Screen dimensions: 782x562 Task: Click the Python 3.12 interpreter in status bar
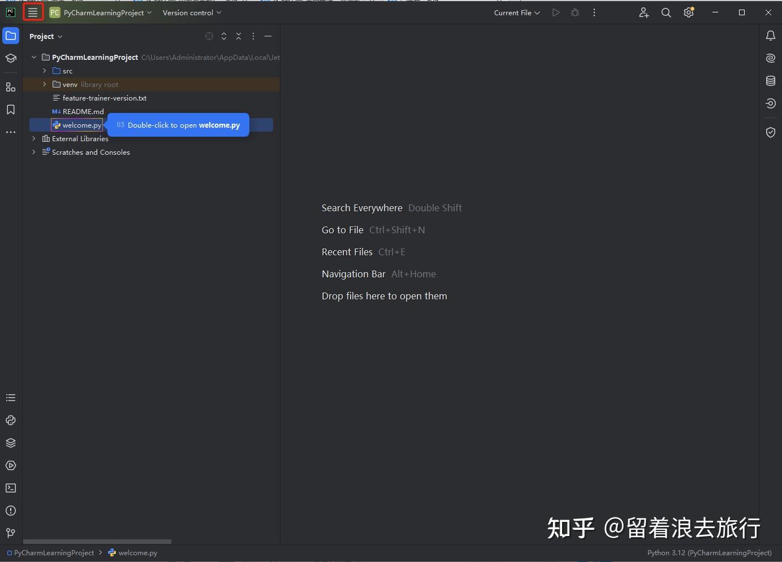[708, 552]
